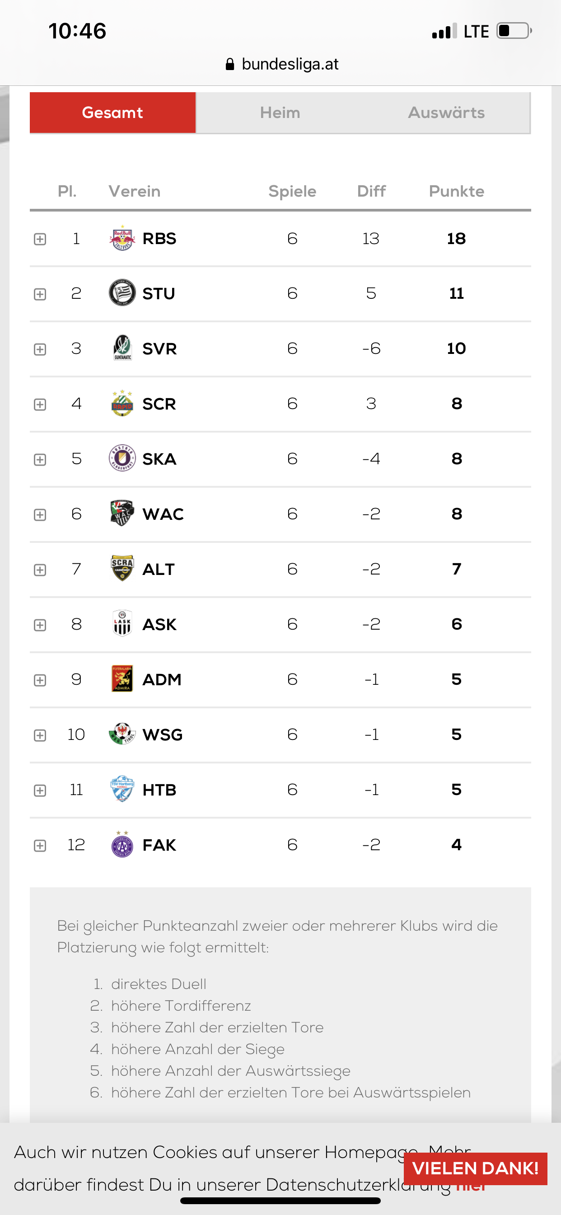Expand the WSG row plus icon
The image size is (561, 1215).
[x=40, y=735]
